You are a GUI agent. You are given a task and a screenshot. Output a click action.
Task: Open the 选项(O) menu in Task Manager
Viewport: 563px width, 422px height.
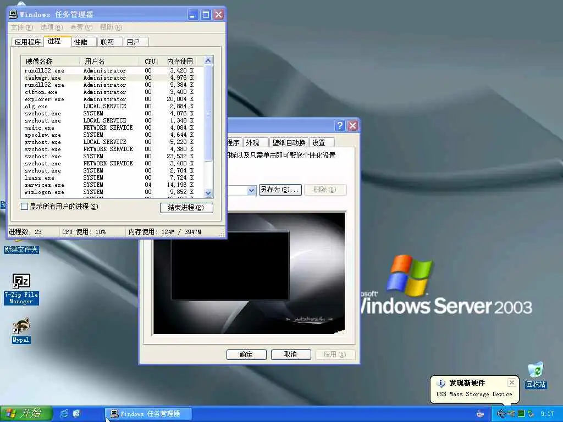click(51, 27)
